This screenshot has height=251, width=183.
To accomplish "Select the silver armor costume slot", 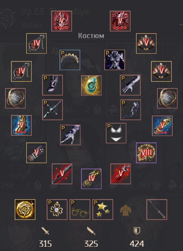I will click(x=115, y=60).
